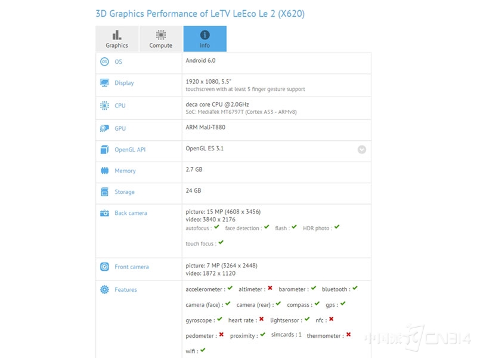Click the 3D Graphics Performance page title
Screen dimensions: 477x358
click(200, 14)
